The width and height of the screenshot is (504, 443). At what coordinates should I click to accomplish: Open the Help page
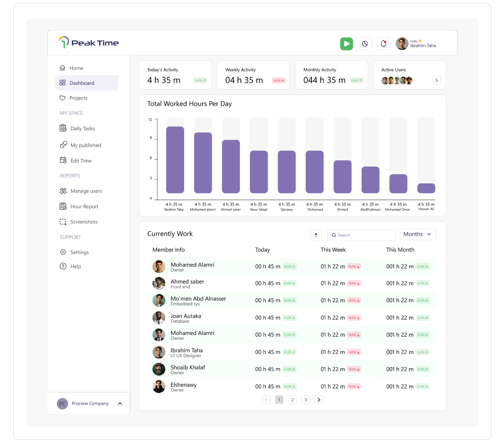71,266
